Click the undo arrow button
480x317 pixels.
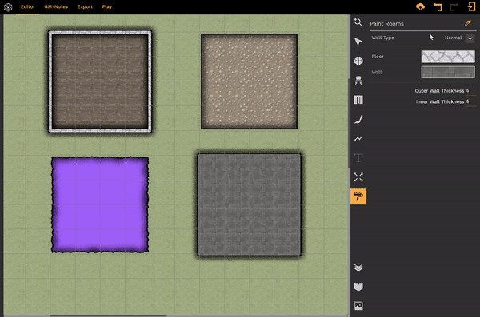pos(437,6)
